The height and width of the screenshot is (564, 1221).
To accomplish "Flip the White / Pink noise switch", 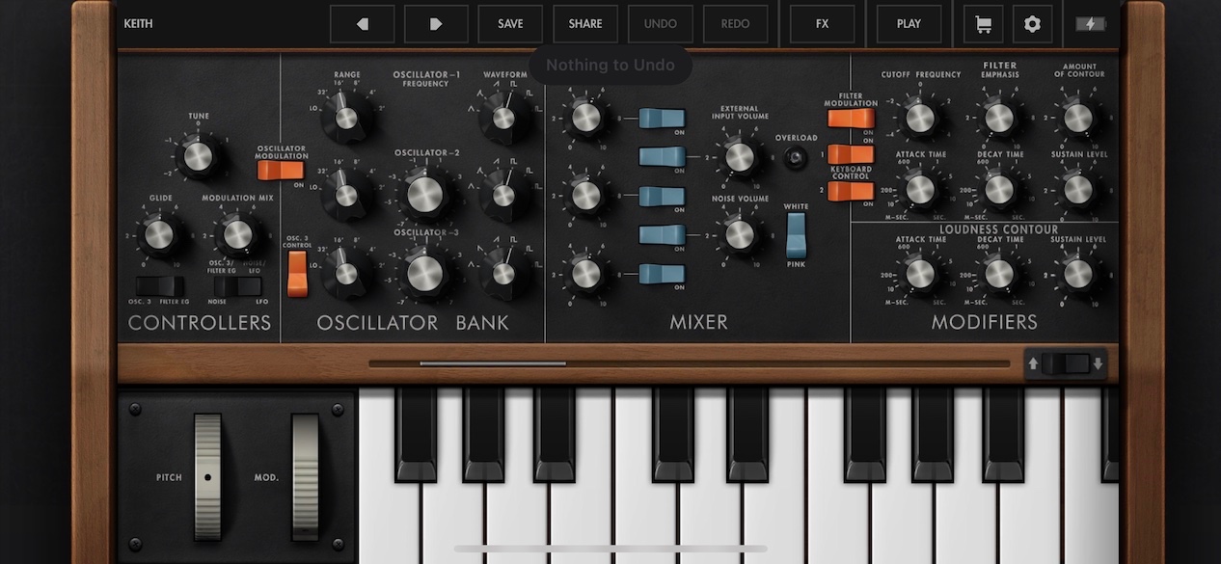I will coord(796,234).
